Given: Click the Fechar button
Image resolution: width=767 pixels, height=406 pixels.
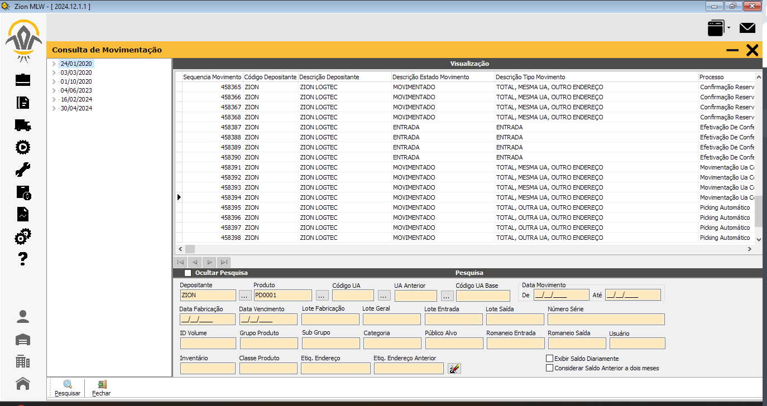Looking at the screenshot, I should [102, 388].
